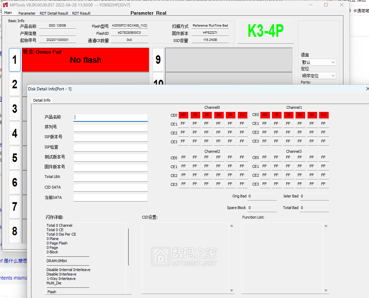
Task: Click the red No flash status panel
Action: (x=85, y=60)
